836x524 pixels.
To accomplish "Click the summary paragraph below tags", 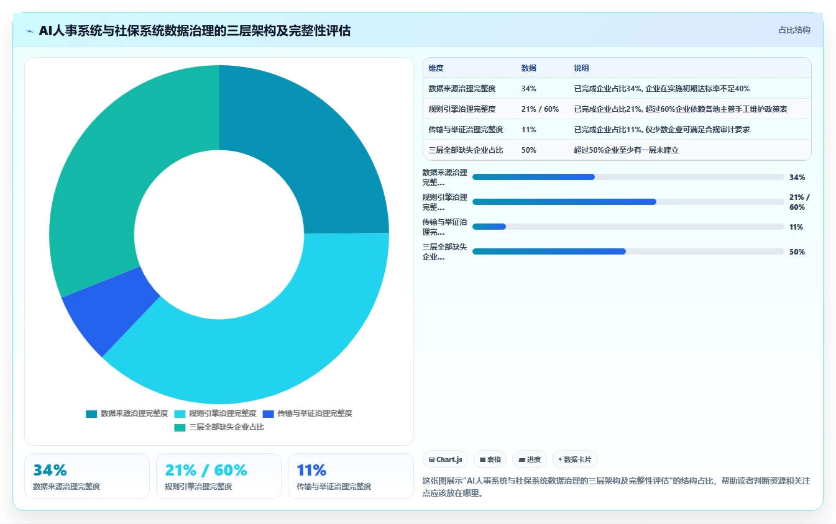I will [616, 487].
